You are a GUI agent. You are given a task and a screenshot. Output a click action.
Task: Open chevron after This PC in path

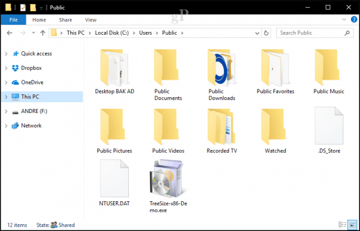90,33
